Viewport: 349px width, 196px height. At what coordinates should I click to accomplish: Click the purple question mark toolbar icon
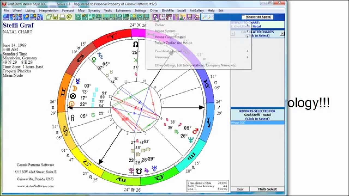tap(176, 17)
